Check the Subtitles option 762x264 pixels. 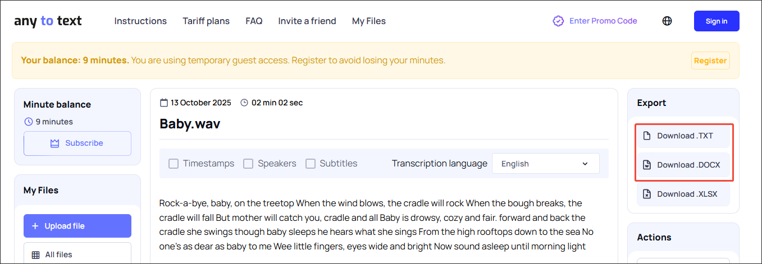pos(311,164)
